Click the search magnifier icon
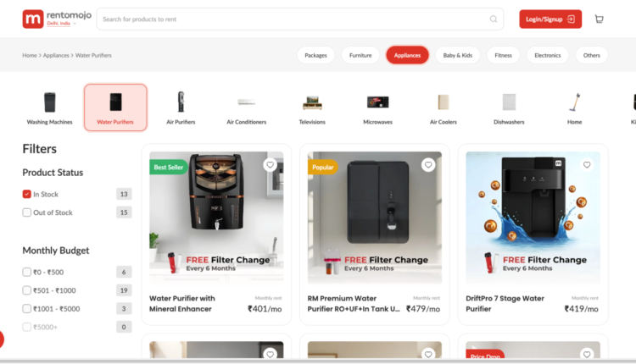The width and height of the screenshot is (636, 364). [494, 19]
